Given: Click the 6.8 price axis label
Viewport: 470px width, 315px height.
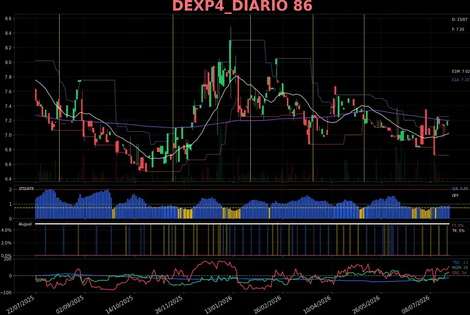Looking at the screenshot, I should coord(8,150).
